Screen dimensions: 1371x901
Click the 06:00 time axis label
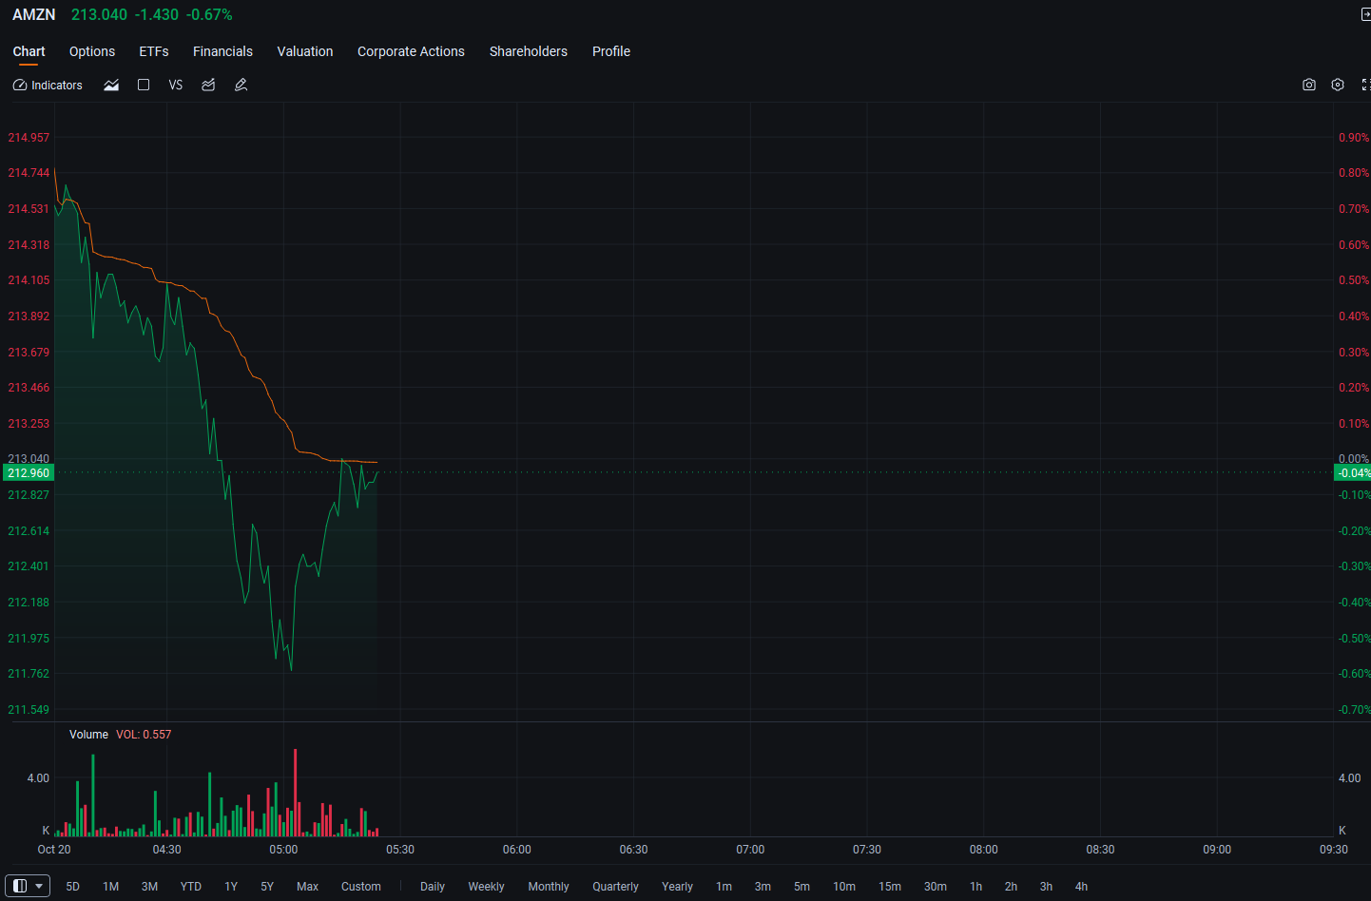(517, 850)
